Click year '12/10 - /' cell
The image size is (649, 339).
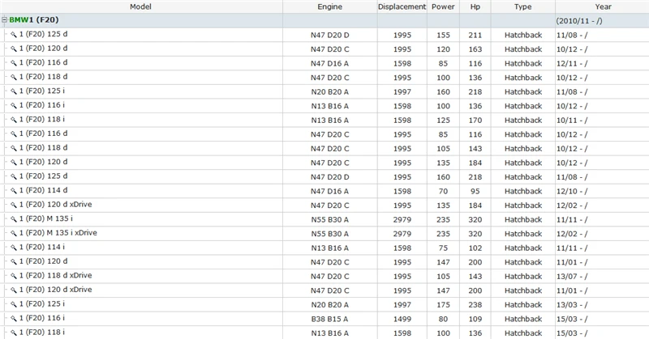(572, 191)
